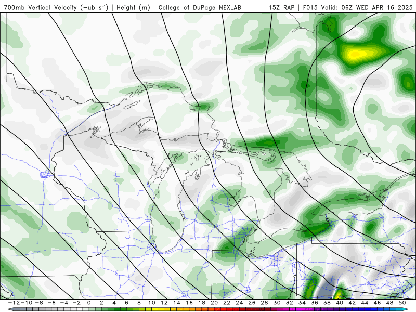416x312 pixels.
Task: Click 'College of DuPage NEXLAB' header text
Action: point(200,7)
